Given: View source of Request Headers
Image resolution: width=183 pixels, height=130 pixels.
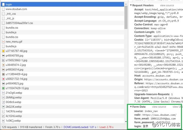Looking at the screenshot, I should tap(167, 5).
